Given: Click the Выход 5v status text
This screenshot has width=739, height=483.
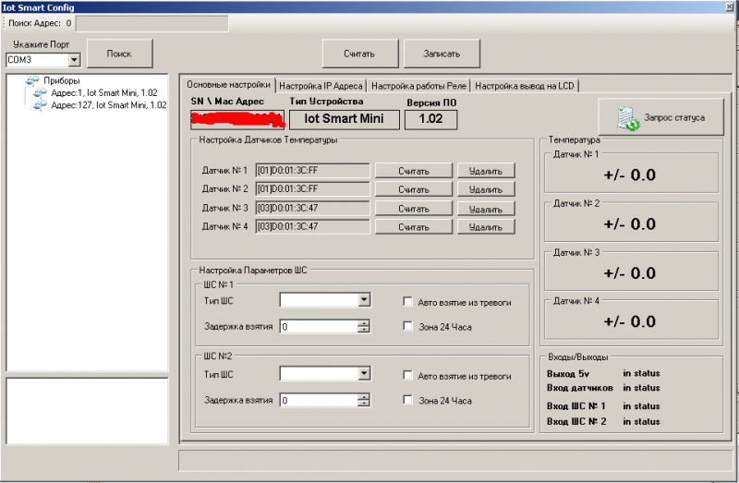Looking at the screenshot, I should [641, 373].
